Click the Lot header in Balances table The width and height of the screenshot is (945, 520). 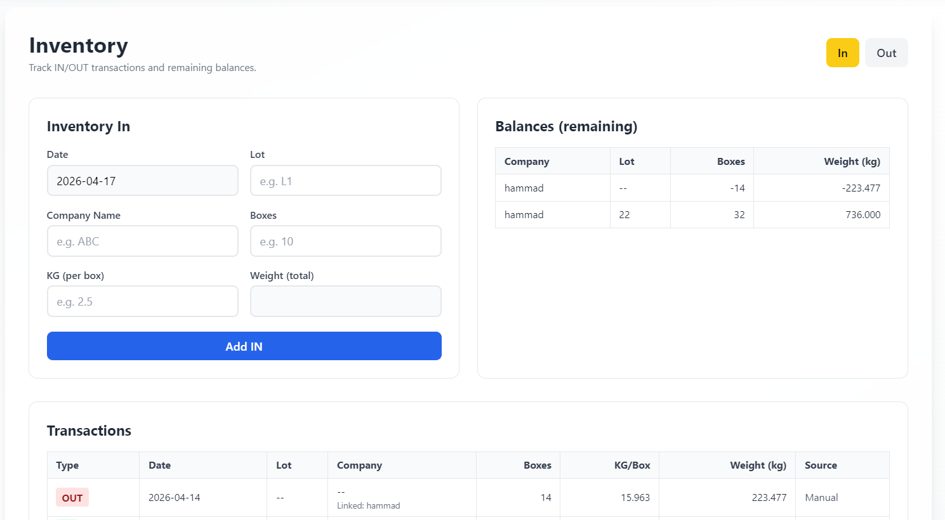[640, 161]
